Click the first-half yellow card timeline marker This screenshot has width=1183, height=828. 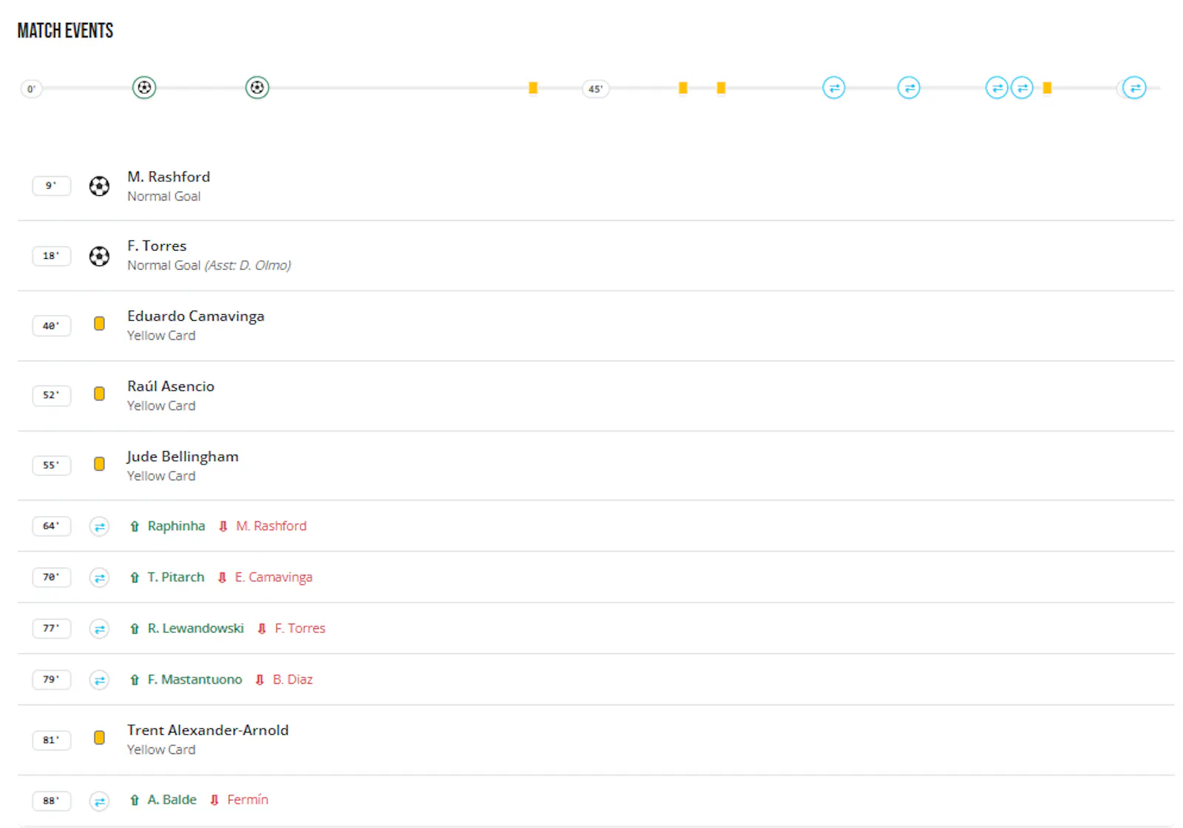(x=533, y=88)
